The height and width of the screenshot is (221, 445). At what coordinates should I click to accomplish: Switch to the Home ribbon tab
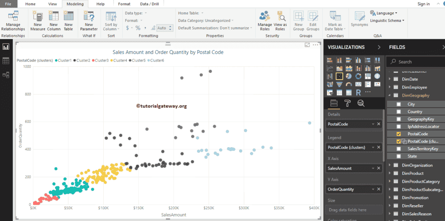(x=30, y=4)
